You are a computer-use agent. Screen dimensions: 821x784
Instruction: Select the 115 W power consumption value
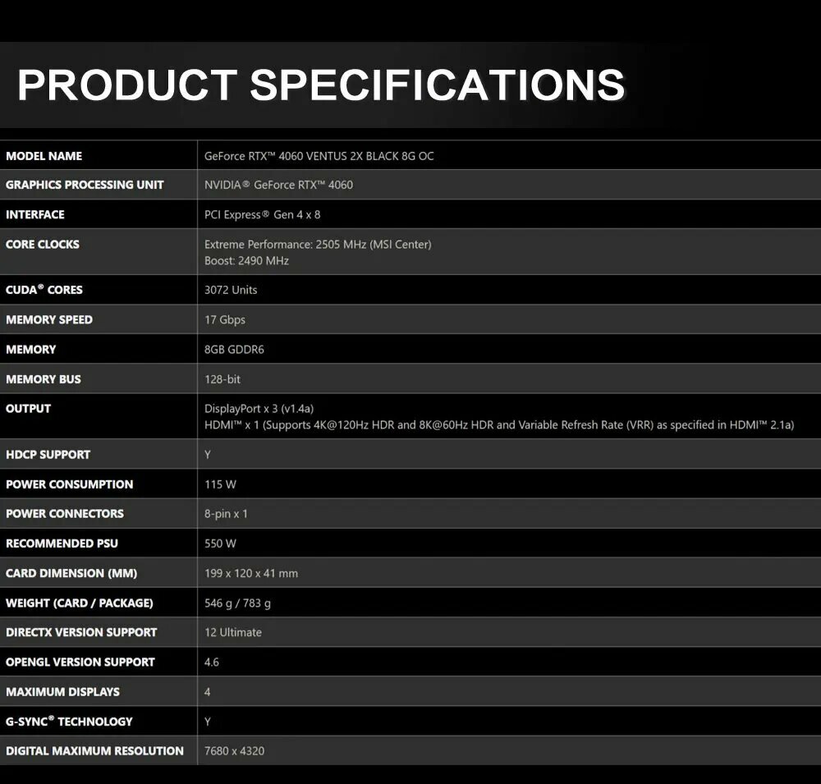click(x=220, y=484)
